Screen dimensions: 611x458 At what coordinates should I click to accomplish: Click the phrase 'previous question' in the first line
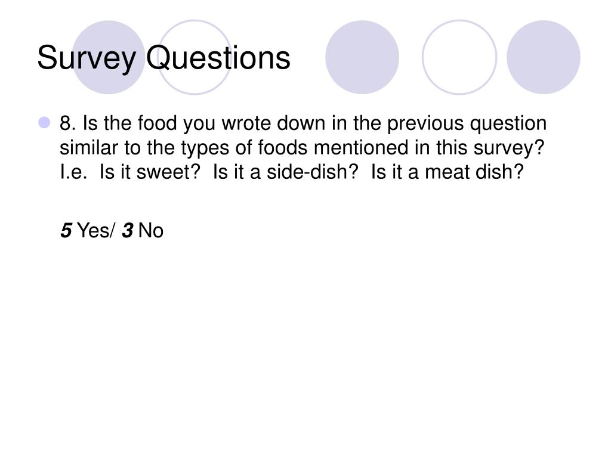(x=467, y=124)
